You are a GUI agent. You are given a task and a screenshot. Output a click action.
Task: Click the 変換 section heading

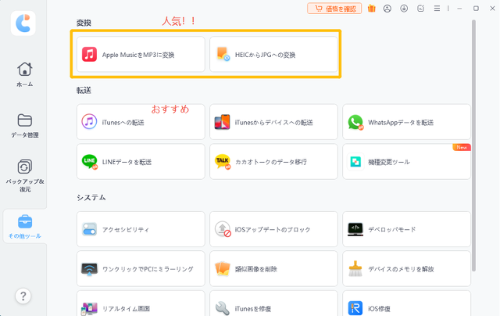(84, 23)
